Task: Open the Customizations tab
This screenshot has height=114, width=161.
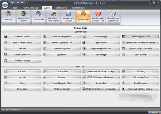Action: click(78, 8)
